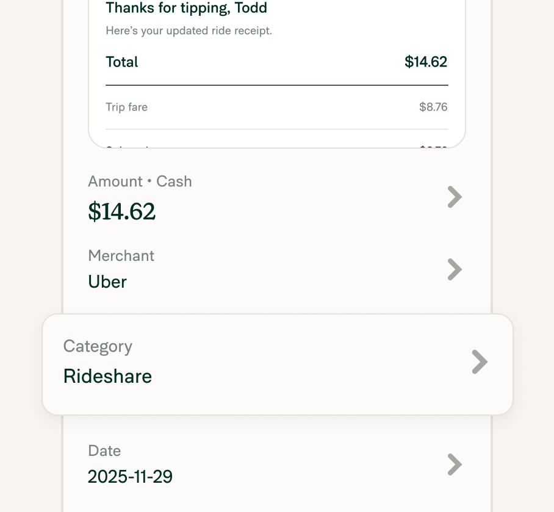
Task: Open the Date picker chevron arrow
Action: (x=455, y=464)
